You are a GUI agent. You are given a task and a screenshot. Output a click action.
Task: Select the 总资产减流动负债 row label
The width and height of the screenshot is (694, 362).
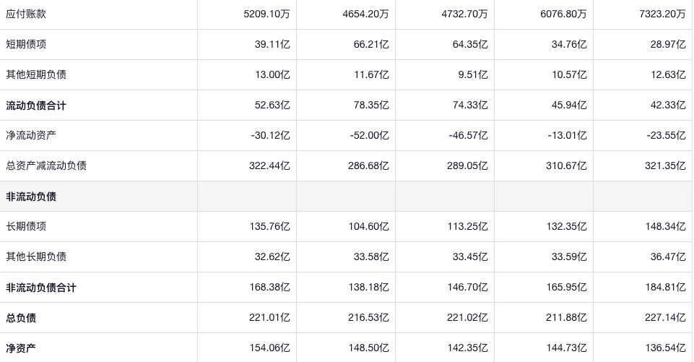pyautogui.click(x=46, y=165)
